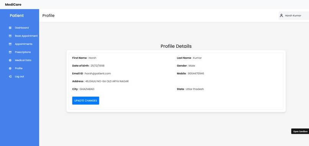This screenshot has width=309, height=146.
Task: Click the Profile sidebar icon
Action: (10, 68)
